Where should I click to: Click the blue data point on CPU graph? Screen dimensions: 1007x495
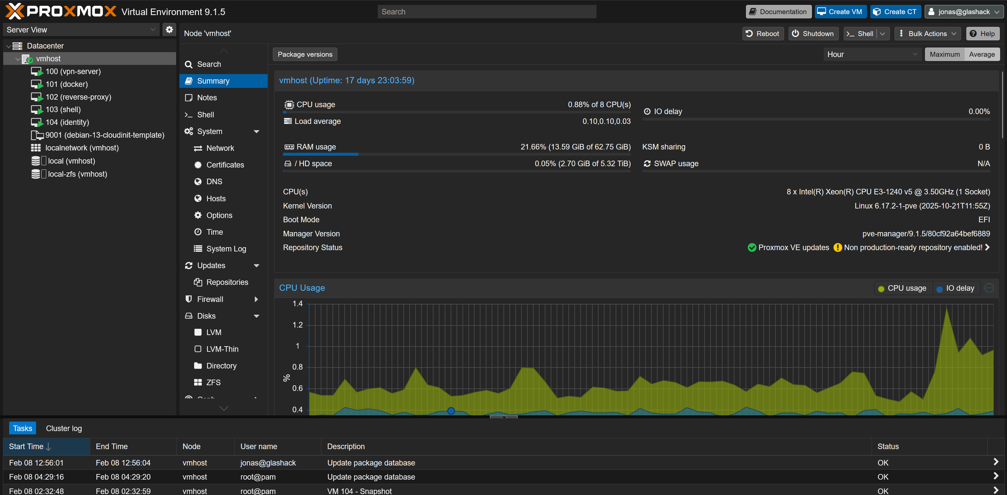(x=451, y=411)
